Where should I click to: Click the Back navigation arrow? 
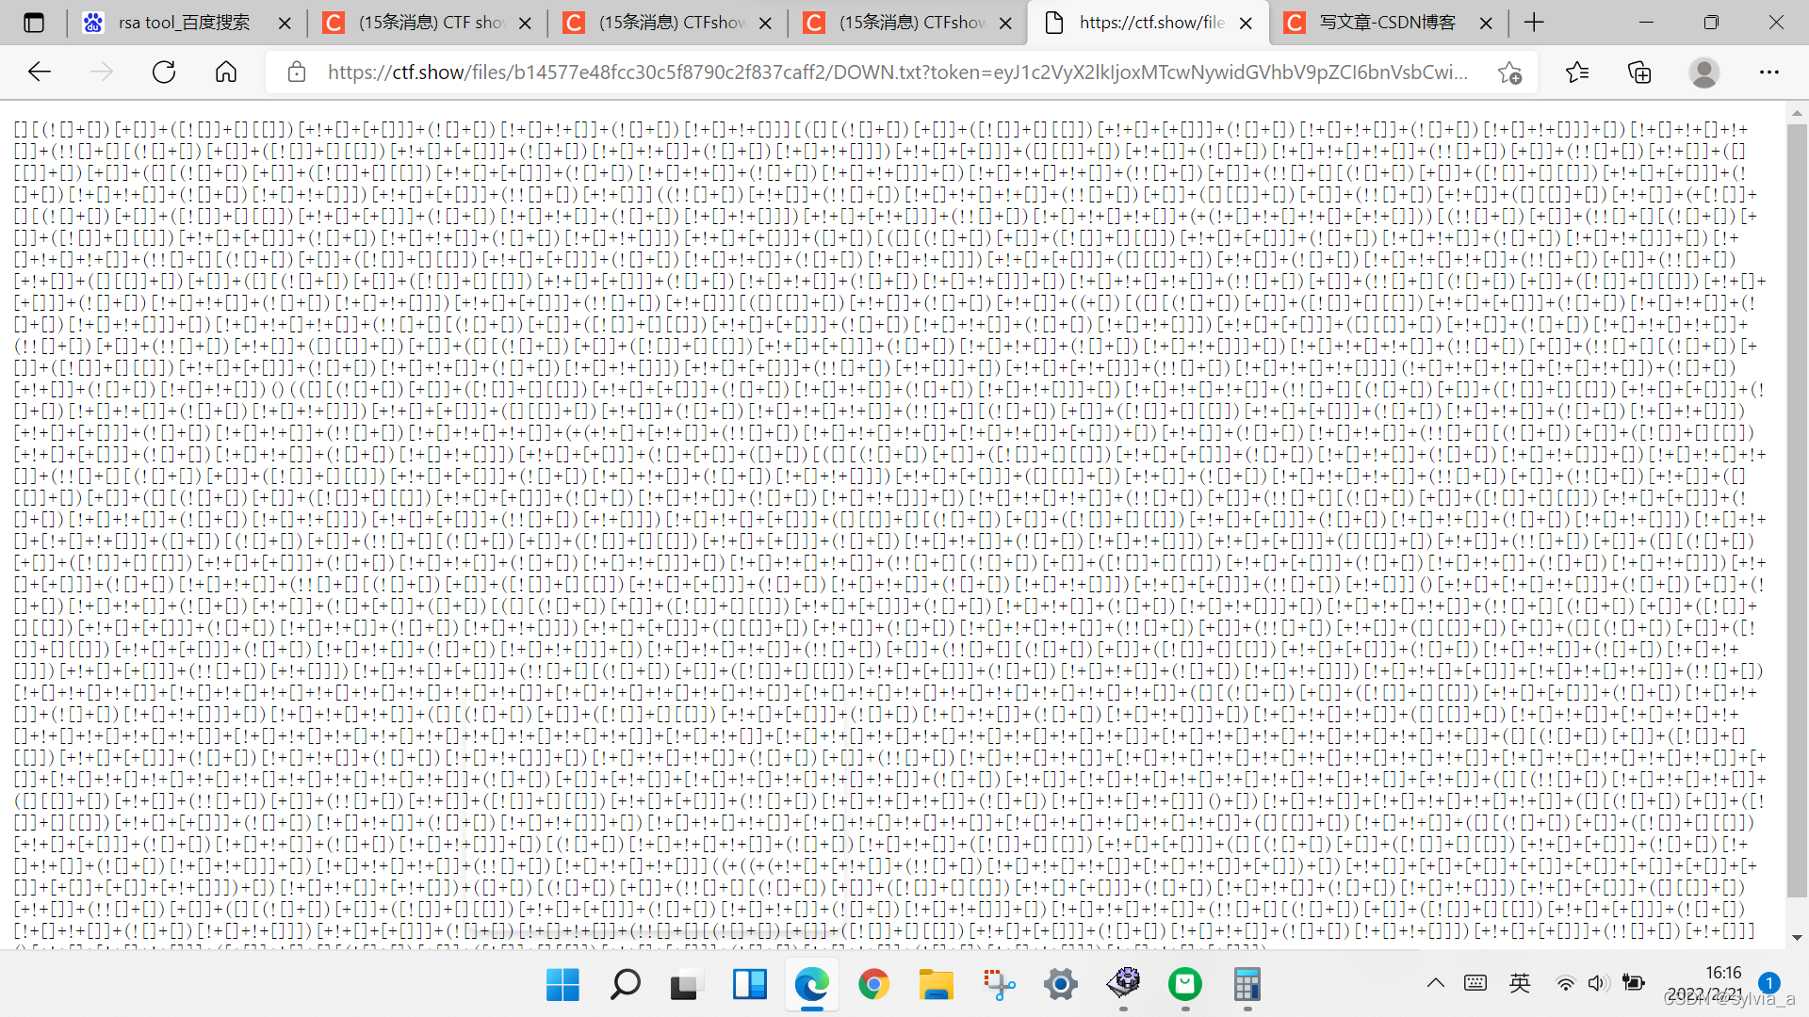(x=40, y=73)
